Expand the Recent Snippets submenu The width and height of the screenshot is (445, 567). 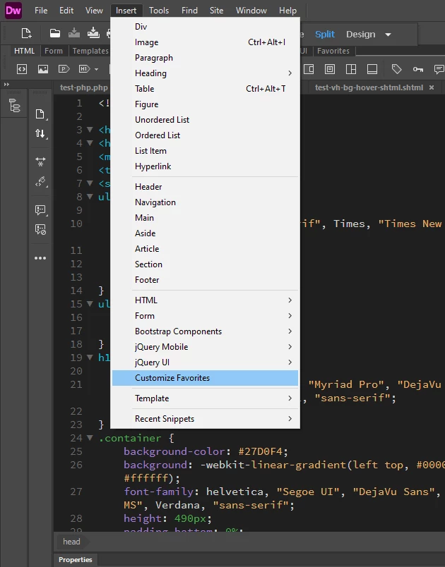(x=205, y=418)
